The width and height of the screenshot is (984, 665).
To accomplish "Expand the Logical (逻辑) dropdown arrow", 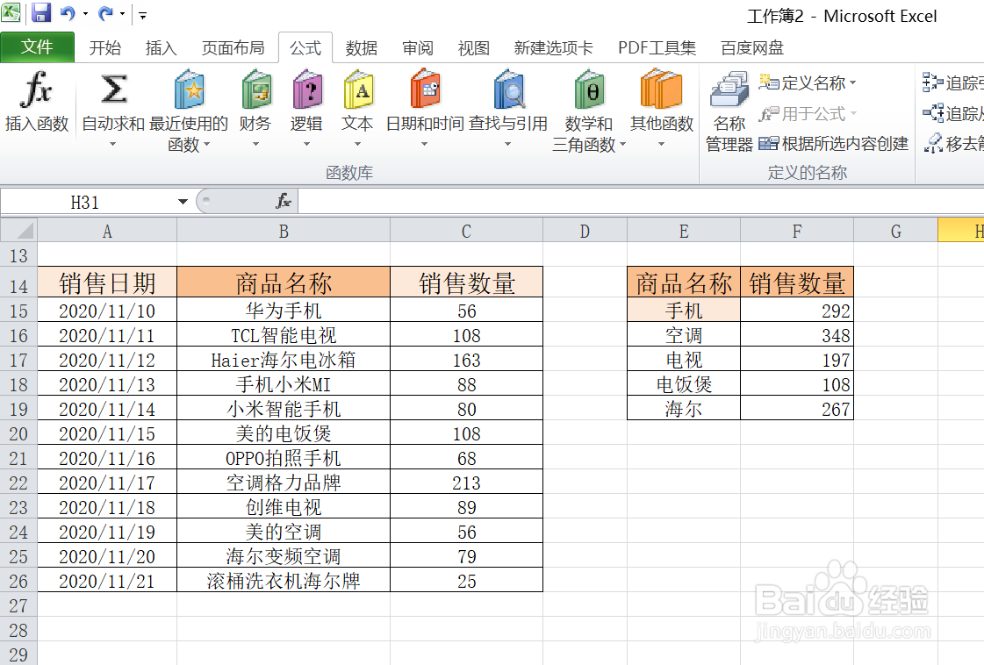I will 307,144.
